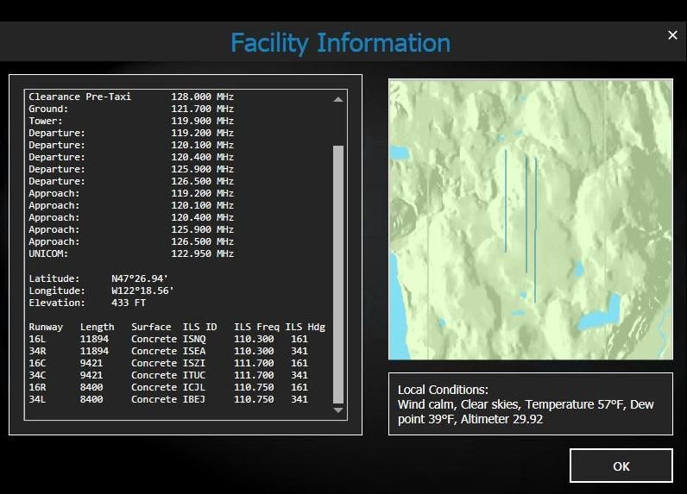Click ILS ID ISEA
The image size is (687, 494).
(193, 352)
